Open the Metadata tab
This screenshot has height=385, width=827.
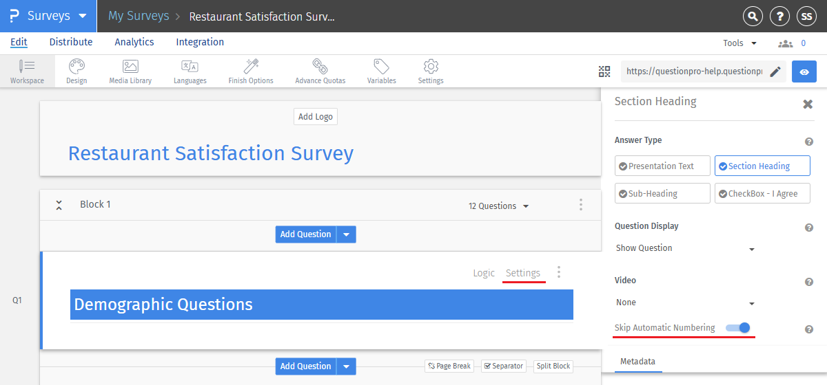pyautogui.click(x=637, y=362)
